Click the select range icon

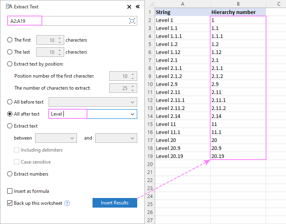click(x=132, y=21)
